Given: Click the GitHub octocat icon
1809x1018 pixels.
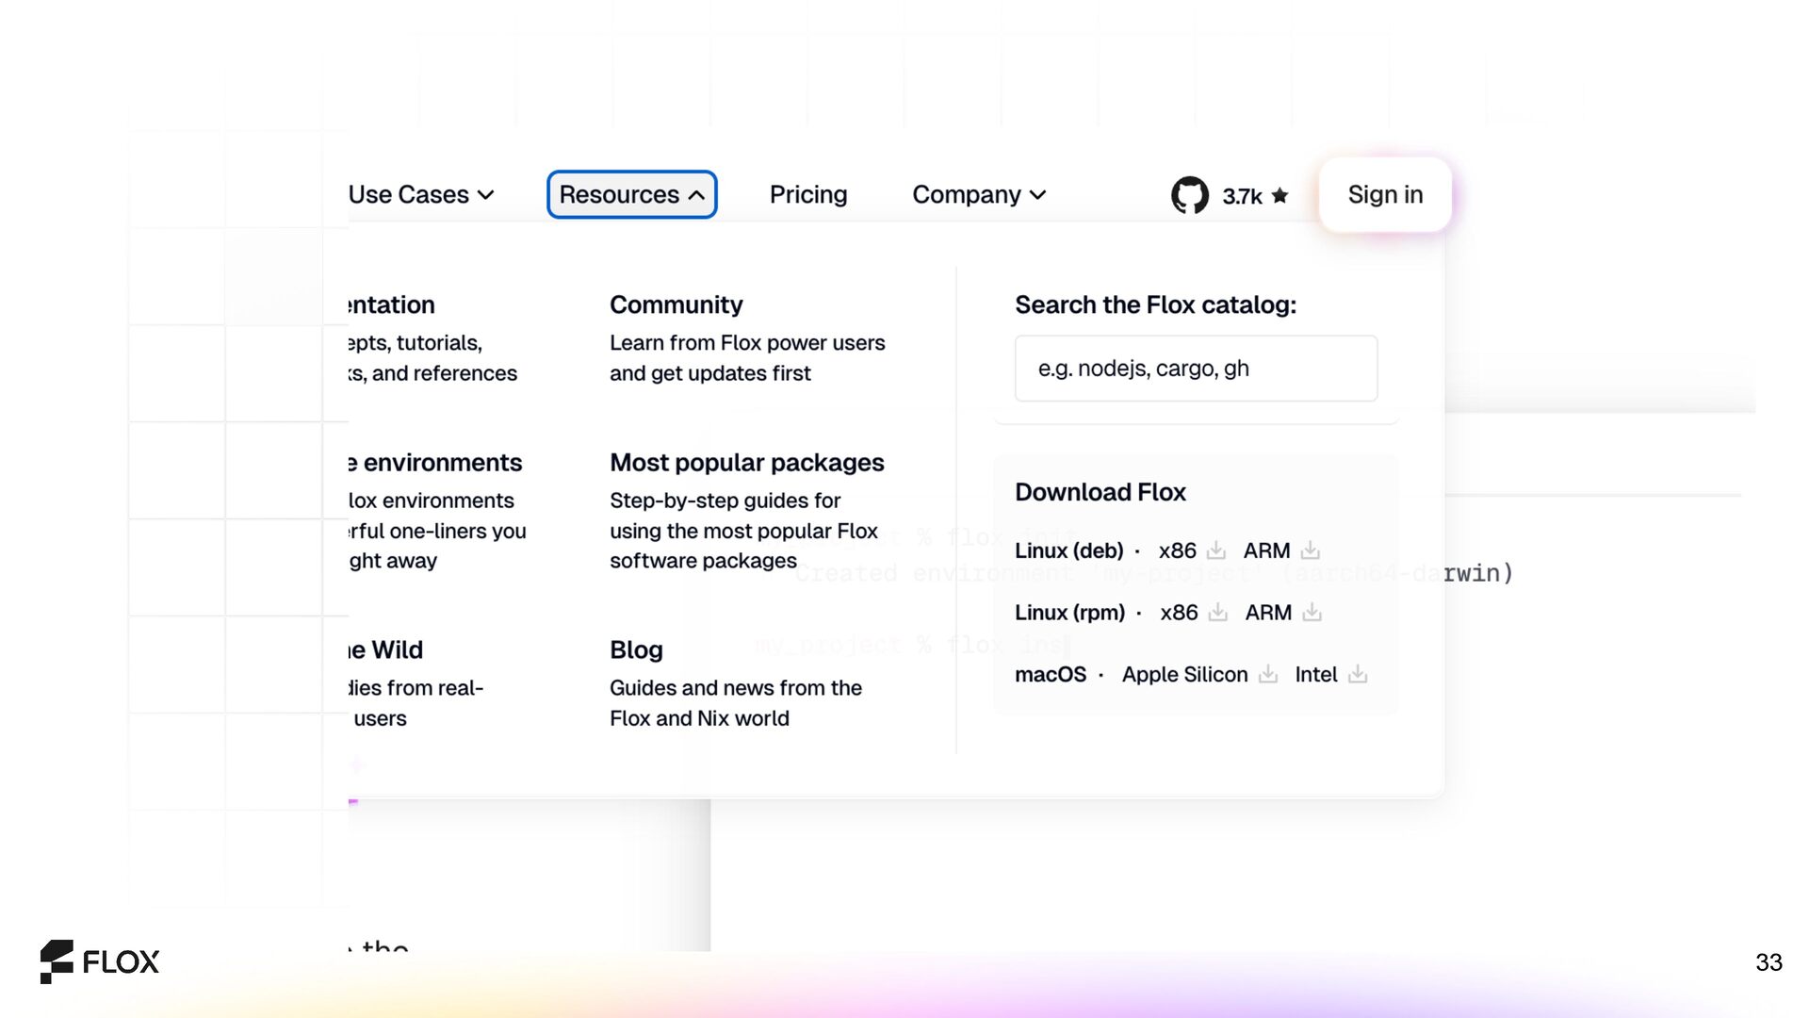Looking at the screenshot, I should click(x=1189, y=195).
